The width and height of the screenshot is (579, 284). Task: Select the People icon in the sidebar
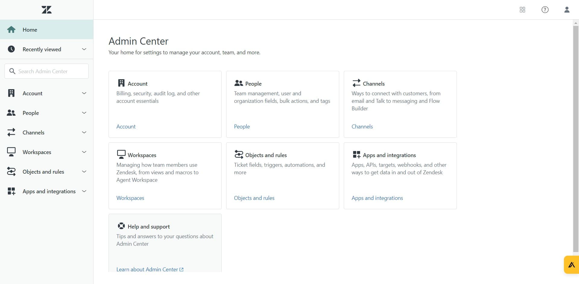tap(11, 113)
